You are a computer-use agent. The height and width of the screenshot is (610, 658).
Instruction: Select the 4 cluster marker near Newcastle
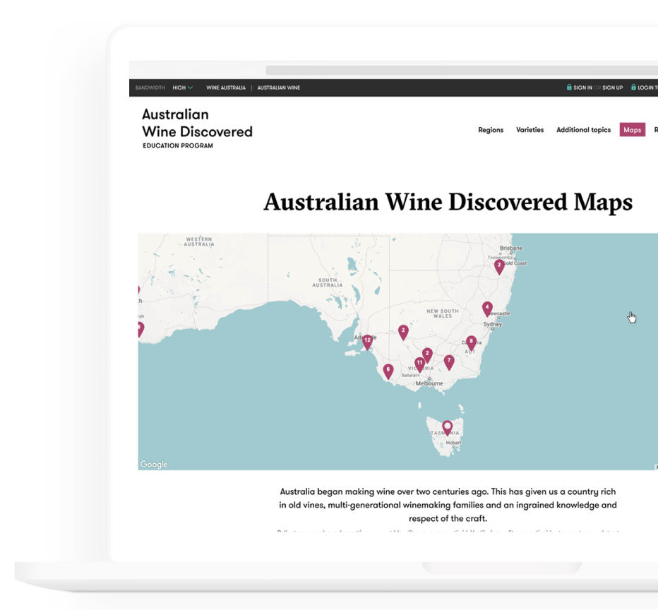(x=487, y=308)
